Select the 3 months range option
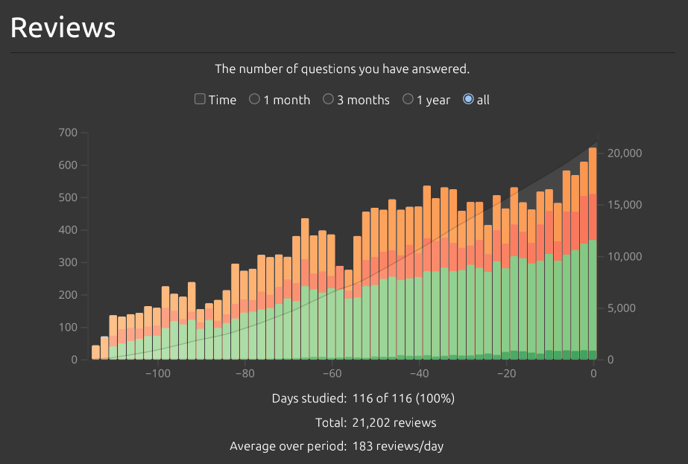This screenshot has height=464, width=688. pos(328,99)
